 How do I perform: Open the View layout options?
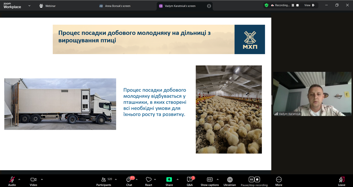click(x=309, y=5)
